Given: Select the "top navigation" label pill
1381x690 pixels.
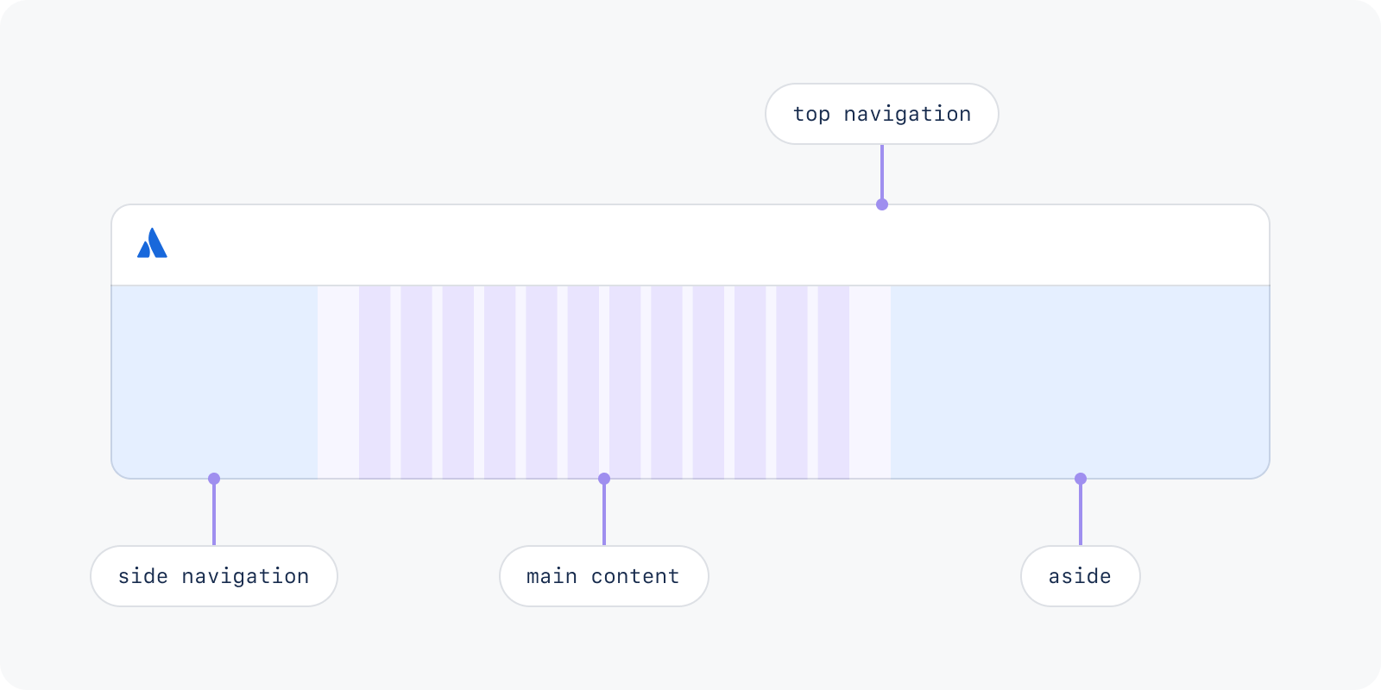Looking at the screenshot, I should [x=882, y=114].
